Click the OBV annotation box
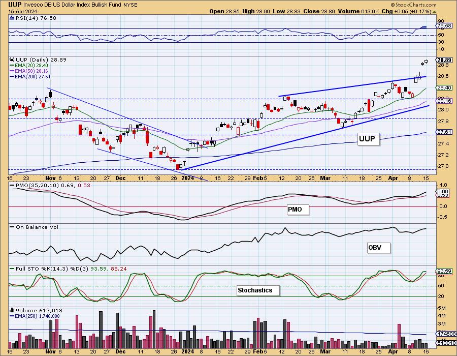The image size is (457, 356). 378,248
